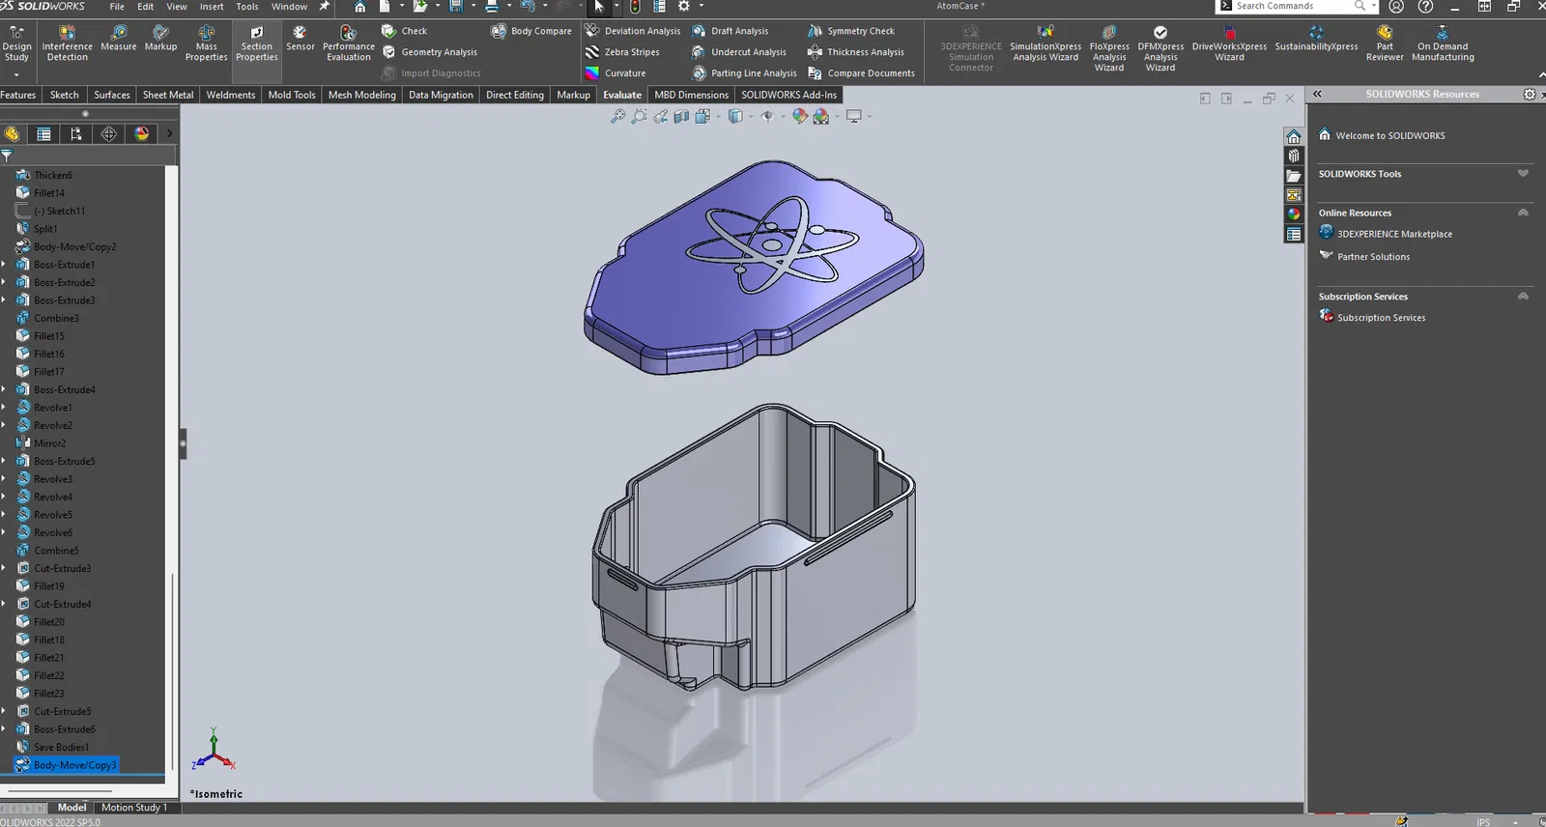Image resolution: width=1546 pixels, height=827 pixels.
Task: Open Welcome to SOLIDWORKS link
Action: (1382, 135)
